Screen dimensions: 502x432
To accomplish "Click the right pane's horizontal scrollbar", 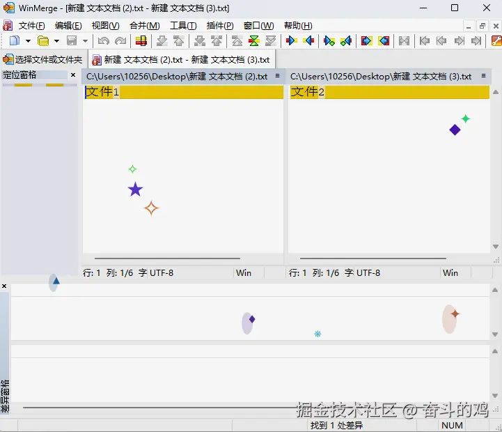I will [373, 258].
